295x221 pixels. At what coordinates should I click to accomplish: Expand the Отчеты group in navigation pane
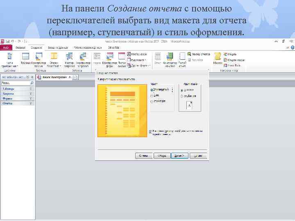click(18, 104)
